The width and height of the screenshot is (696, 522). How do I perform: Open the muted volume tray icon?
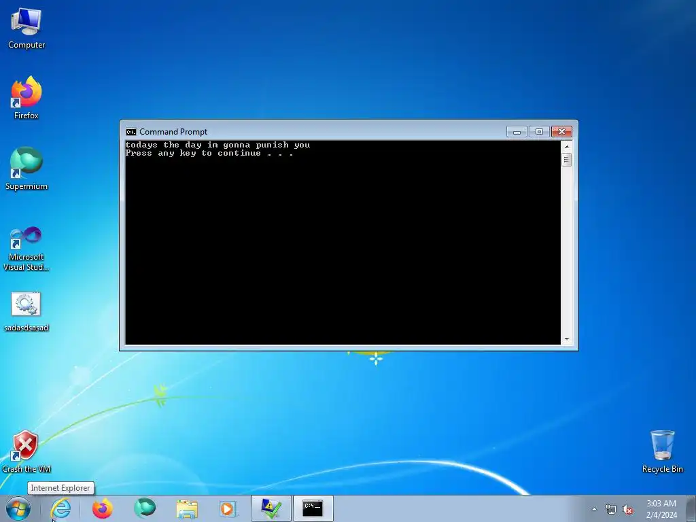627,510
